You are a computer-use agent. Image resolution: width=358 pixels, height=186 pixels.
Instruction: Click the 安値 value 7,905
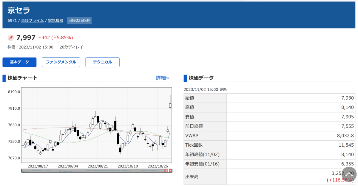[347, 117]
